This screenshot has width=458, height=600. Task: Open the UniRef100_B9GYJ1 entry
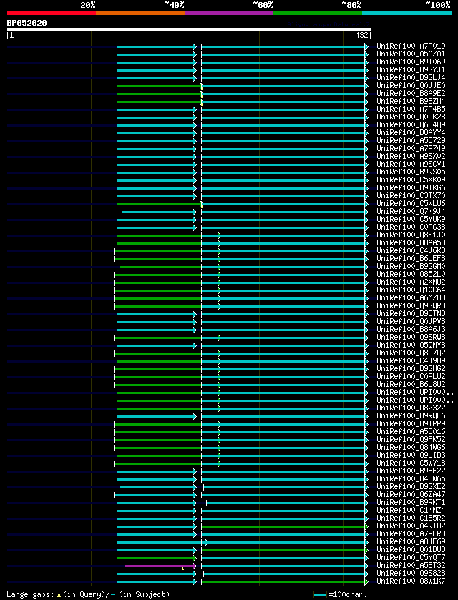pyautogui.click(x=411, y=69)
